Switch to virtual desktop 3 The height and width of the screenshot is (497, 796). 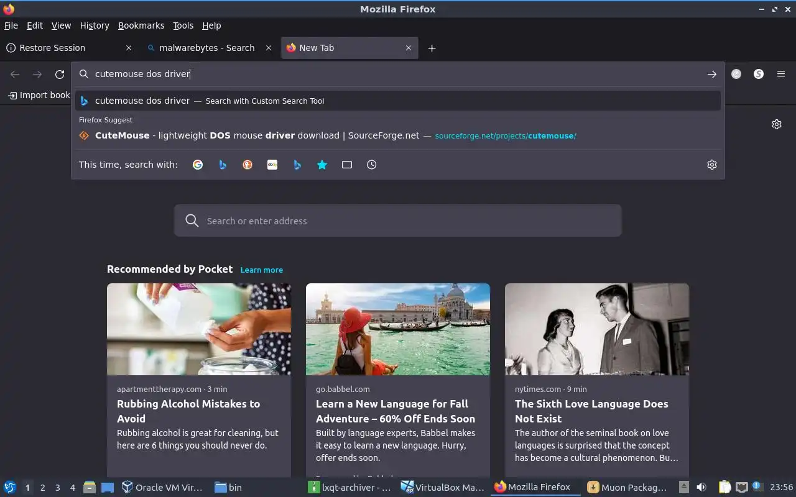(57, 488)
